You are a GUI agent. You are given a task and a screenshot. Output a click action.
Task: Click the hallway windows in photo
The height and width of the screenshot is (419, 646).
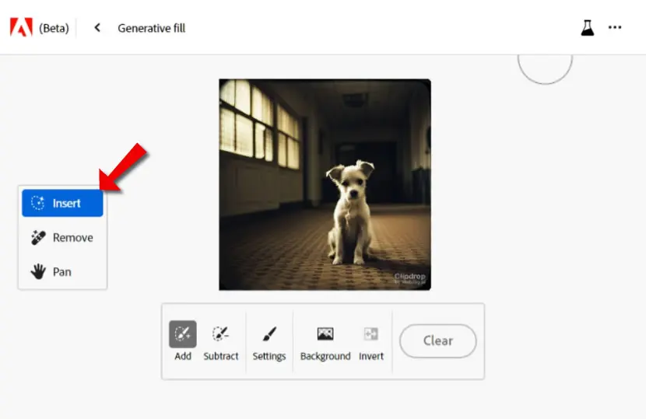[259, 124]
